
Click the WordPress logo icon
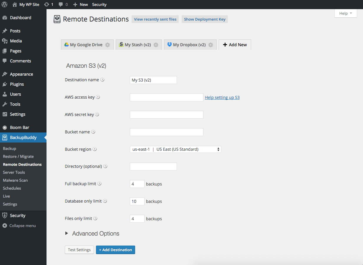click(x=5, y=4)
